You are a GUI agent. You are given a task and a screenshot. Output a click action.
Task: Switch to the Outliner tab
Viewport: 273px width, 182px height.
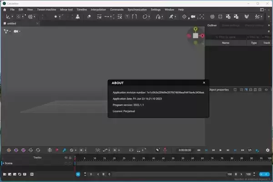pyautogui.click(x=212, y=25)
